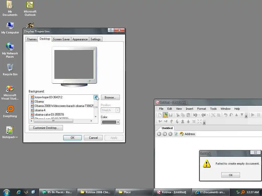Screen dimensions: 262x196
Task: Open the File menu in Roblox
Action: 161,109
